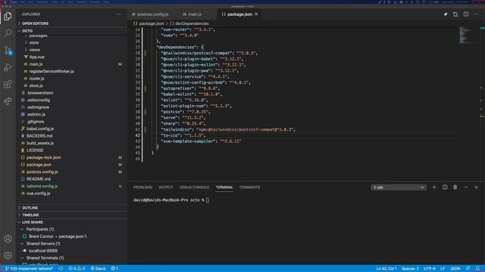
Task: Open Source Control view
Action: [8, 51]
